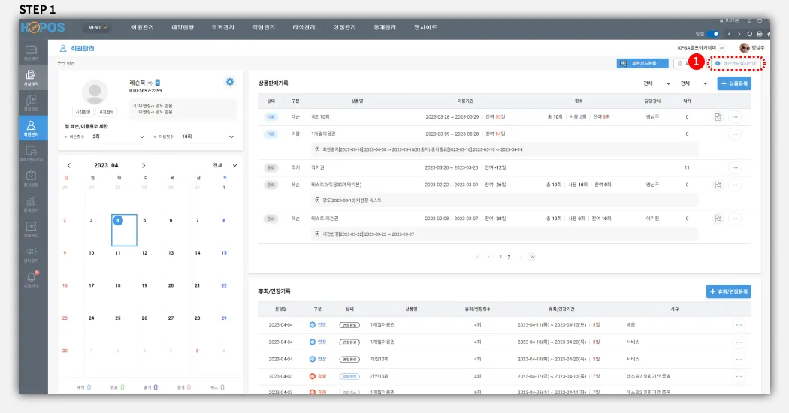The width and height of the screenshot is (789, 413).
Task: Click the 시설예약 sidebar icon
Action: pos(31,77)
